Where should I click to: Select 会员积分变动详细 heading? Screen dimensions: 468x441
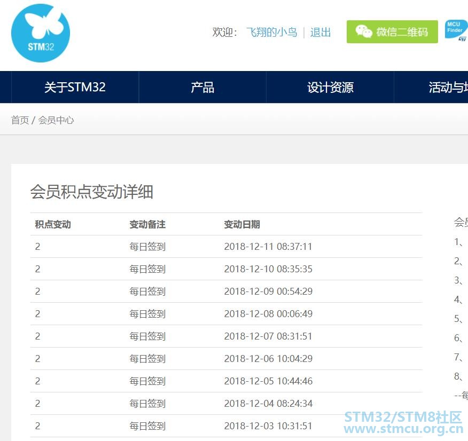pos(92,192)
